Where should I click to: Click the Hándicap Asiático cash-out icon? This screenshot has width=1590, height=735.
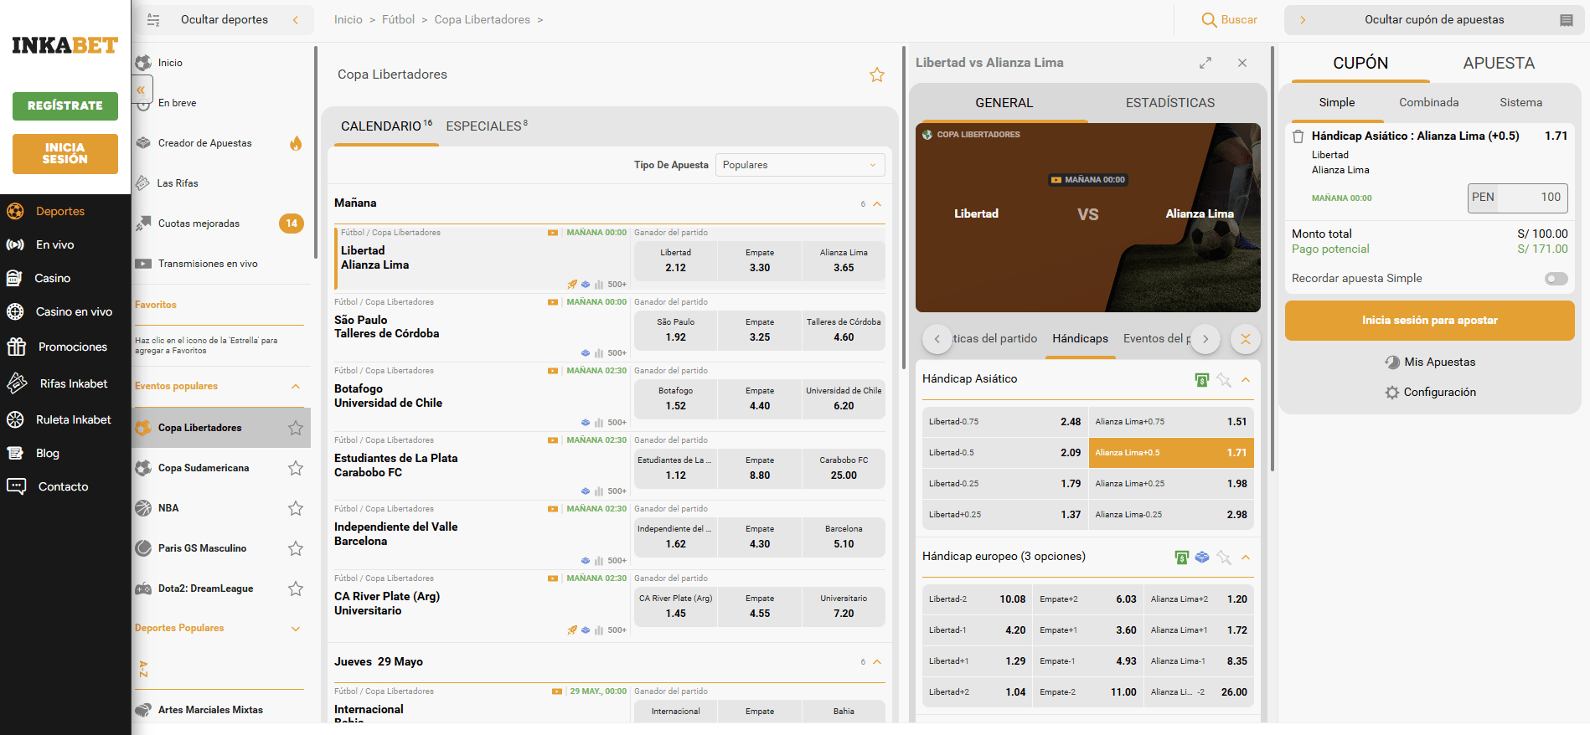tap(1202, 380)
